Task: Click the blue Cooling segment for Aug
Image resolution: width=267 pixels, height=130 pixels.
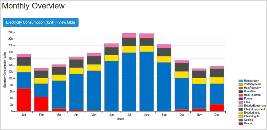Action: 147,82
